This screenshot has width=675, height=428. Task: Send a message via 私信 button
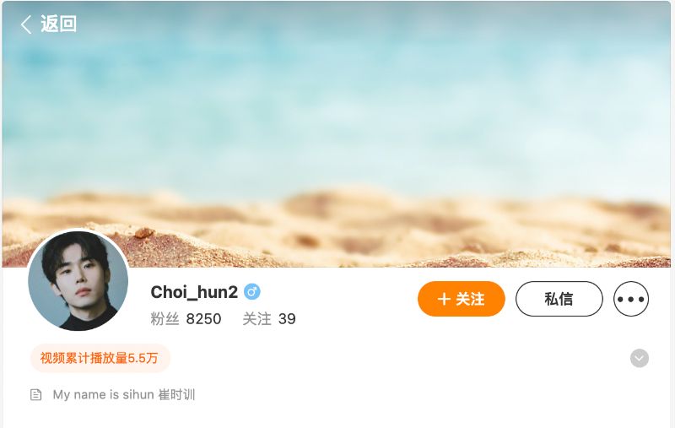[559, 299]
